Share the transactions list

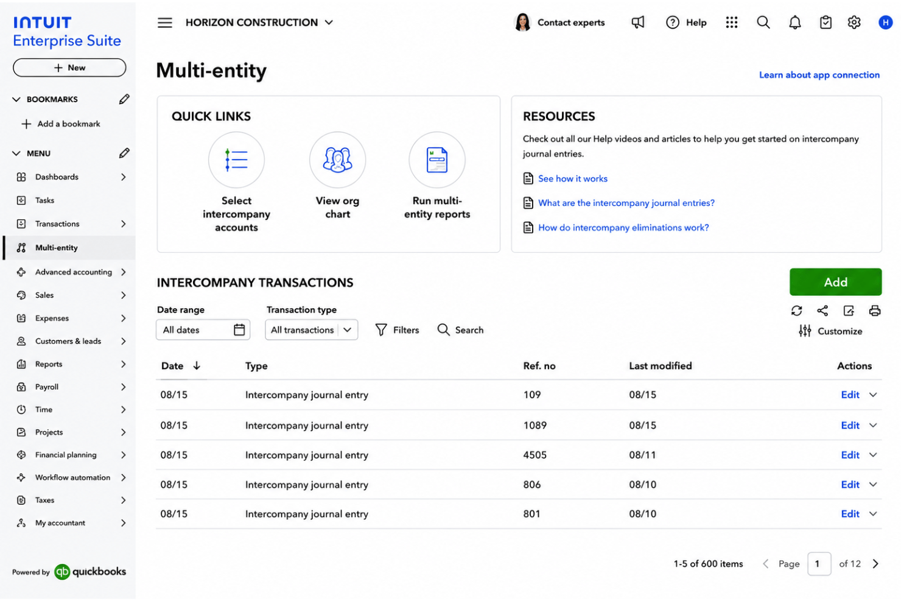pyautogui.click(x=822, y=311)
